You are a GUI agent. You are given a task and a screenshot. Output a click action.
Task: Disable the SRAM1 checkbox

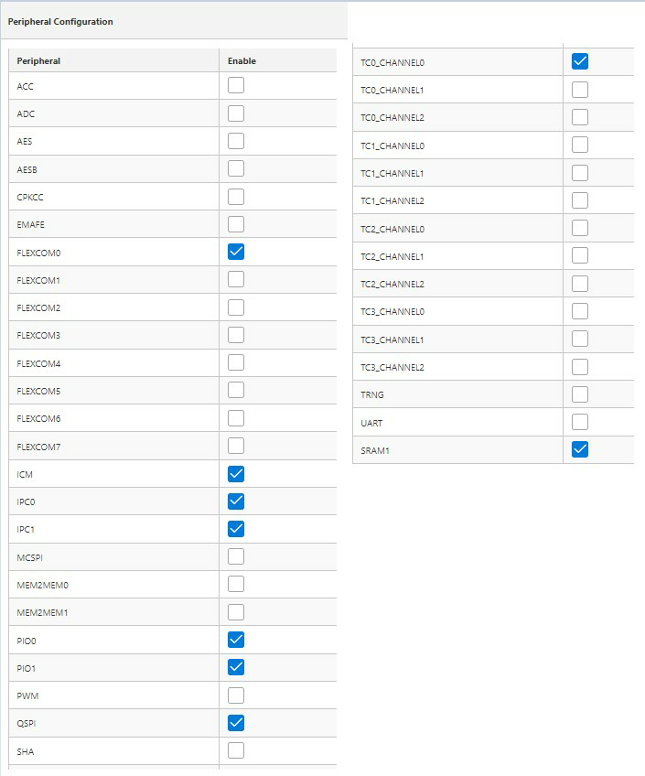point(579,449)
